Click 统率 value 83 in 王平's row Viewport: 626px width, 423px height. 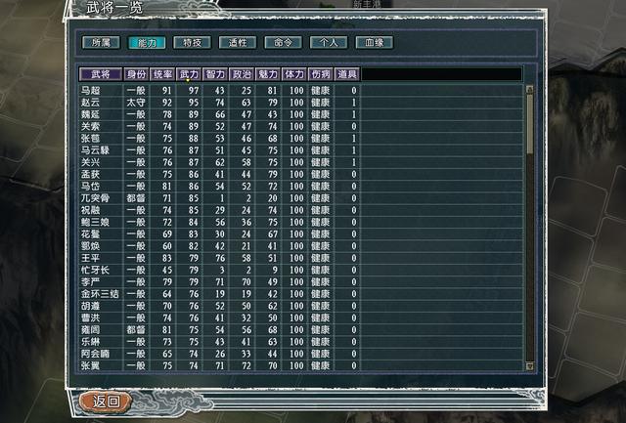167,258
